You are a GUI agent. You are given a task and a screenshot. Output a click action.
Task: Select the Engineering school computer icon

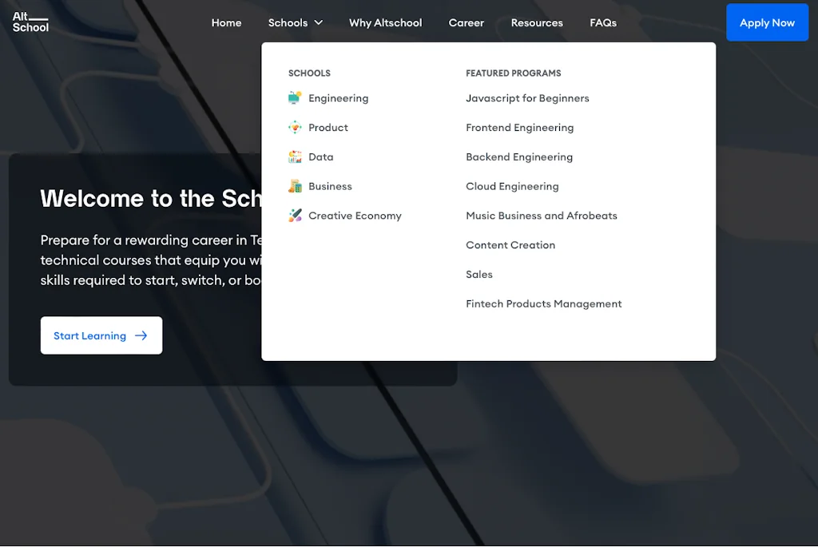coord(296,97)
